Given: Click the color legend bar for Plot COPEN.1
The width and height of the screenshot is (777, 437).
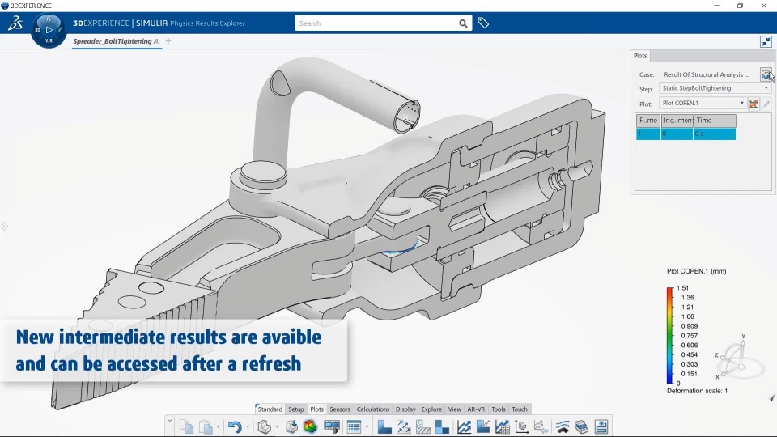Looking at the screenshot, I should (x=670, y=335).
